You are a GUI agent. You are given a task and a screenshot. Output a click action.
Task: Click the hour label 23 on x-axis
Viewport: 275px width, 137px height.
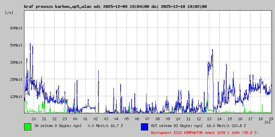(65, 119)
